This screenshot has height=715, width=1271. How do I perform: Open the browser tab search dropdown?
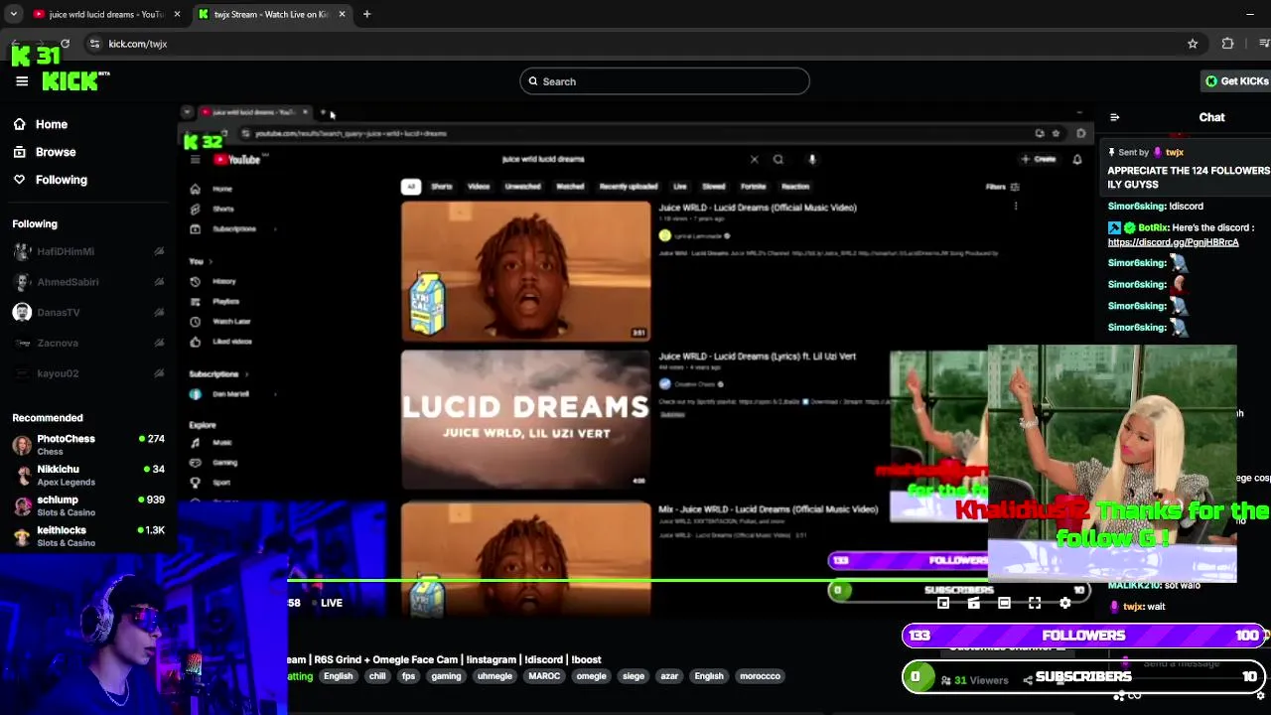coord(13,14)
